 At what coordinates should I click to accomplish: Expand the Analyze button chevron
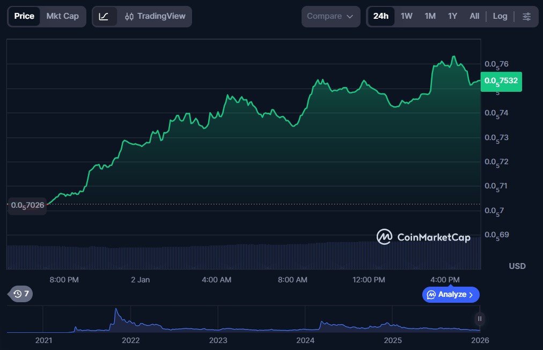pyautogui.click(x=471, y=295)
